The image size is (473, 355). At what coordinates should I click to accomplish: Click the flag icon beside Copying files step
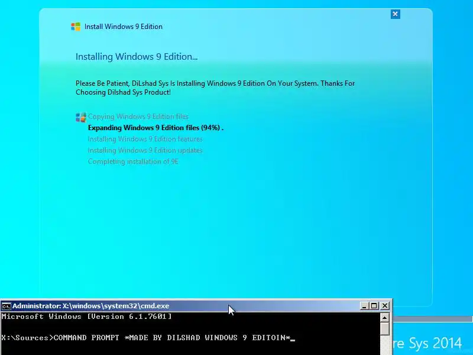pos(81,117)
